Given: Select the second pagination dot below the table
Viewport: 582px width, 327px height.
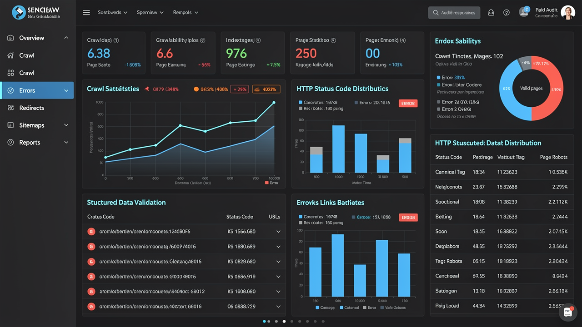Looking at the screenshot, I should 268,321.
